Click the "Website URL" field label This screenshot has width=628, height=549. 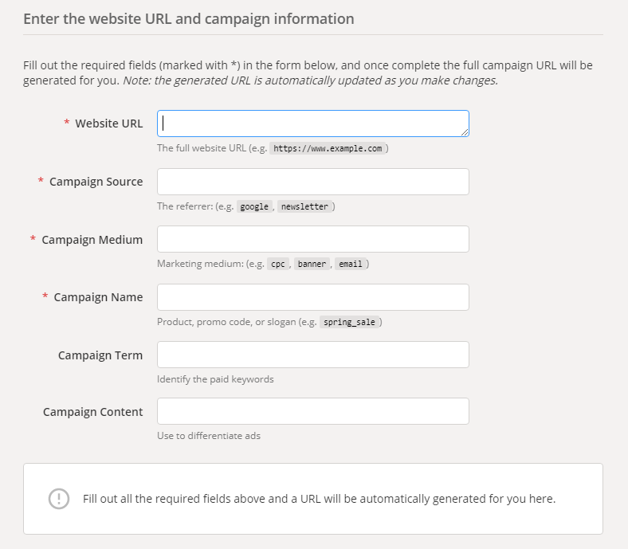pyautogui.click(x=109, y=124)
